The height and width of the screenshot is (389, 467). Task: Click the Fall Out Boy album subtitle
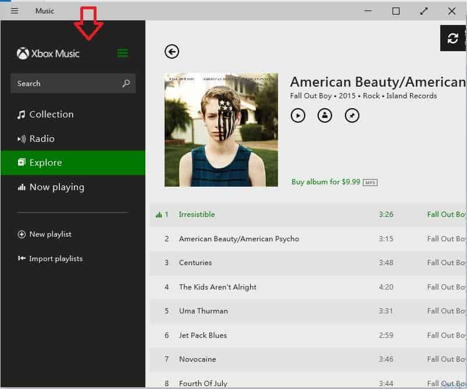[363, 96]
